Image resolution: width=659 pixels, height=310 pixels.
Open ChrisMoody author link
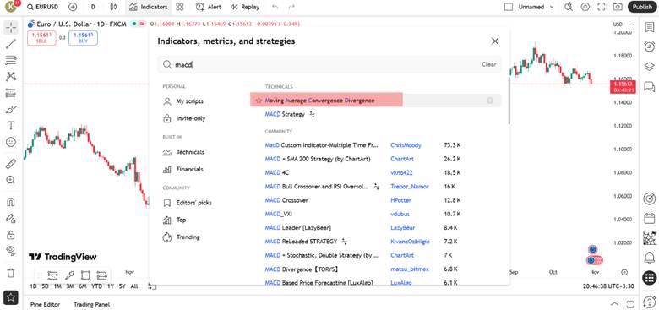[406, 145]
